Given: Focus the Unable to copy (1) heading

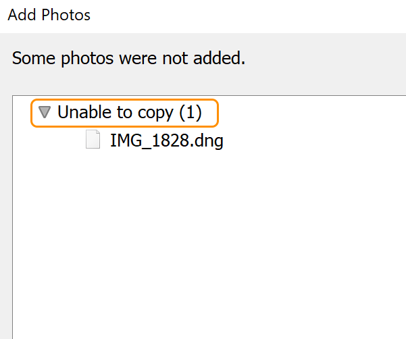Looking at the screenshot, I should click(130, 112).
